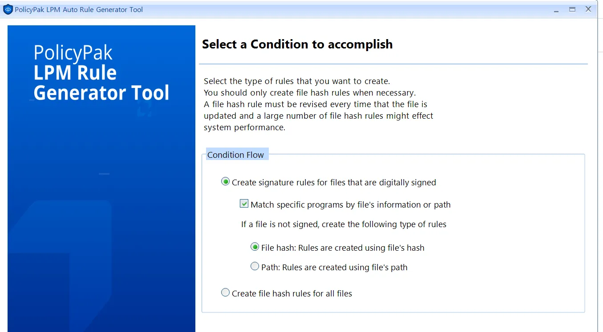Select 'Path: Rules are created using file's path'
The image size is (603, 332).
255,266
